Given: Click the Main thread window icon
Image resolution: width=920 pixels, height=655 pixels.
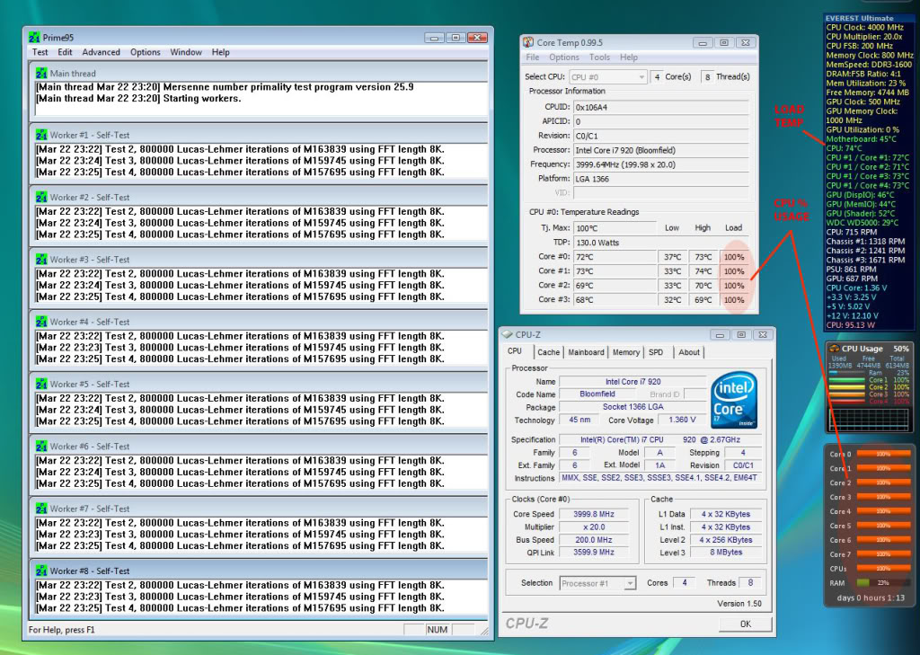Looking at the screenshot, I should (41, 74).
